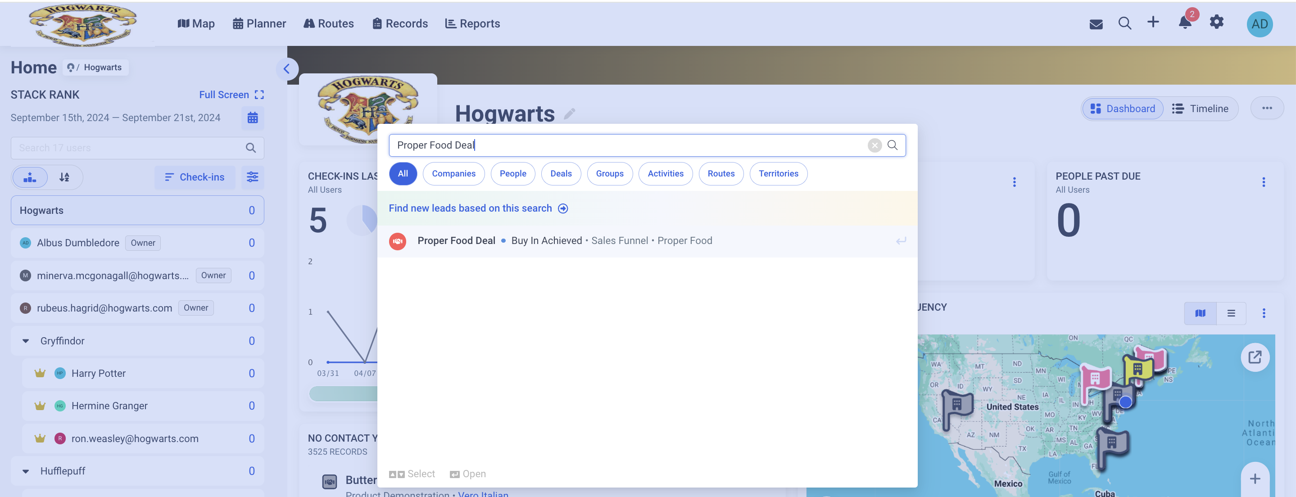The height and width of the screenshot is (497, 1296).
Task: Collapse the Gryffindor group
Action: 26,341
